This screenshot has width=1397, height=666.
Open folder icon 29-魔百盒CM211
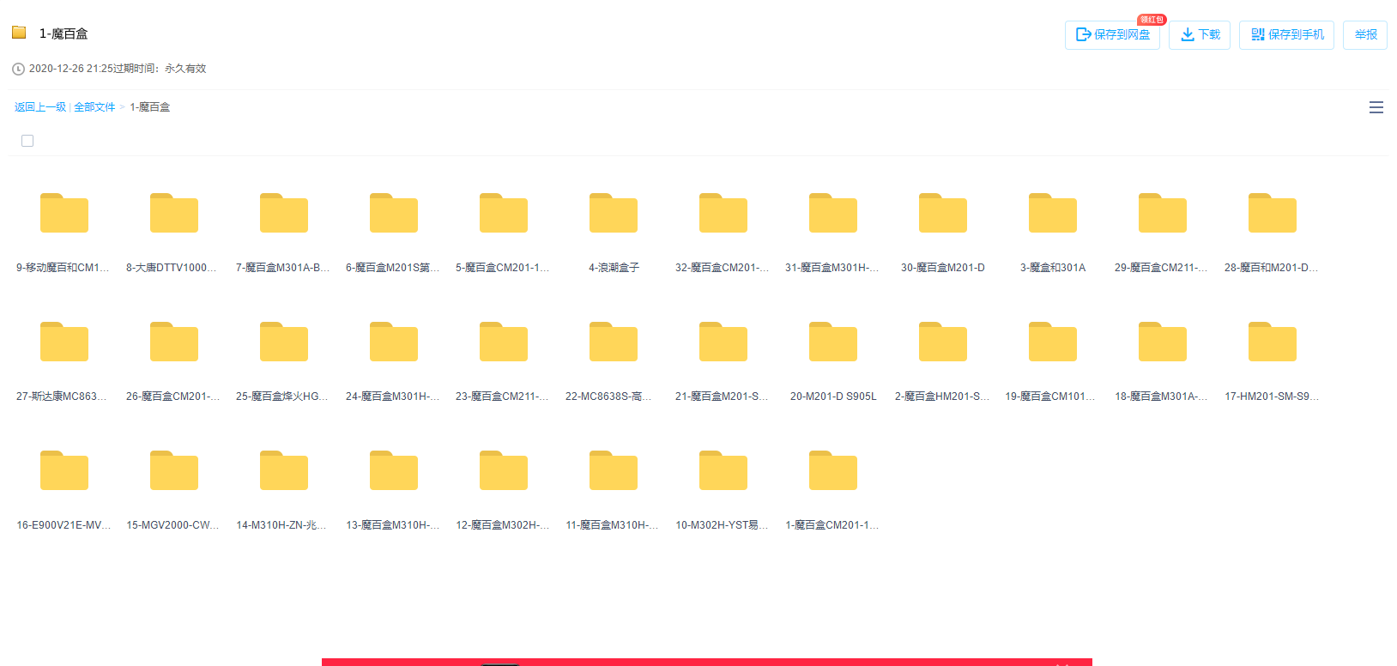pyautogui.click(x=1163, y=213)
